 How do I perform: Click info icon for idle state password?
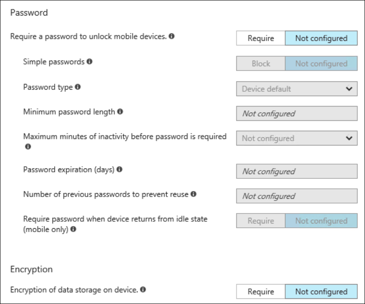pyautogui.click(x=73, y=229)
